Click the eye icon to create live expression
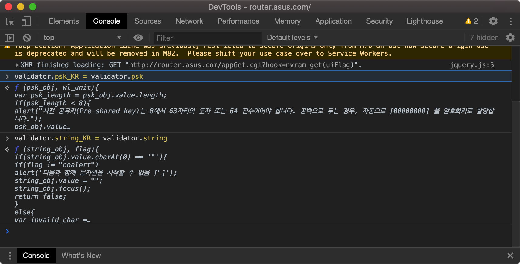This screenshot has width=520, height=264. tap(138, 38)
